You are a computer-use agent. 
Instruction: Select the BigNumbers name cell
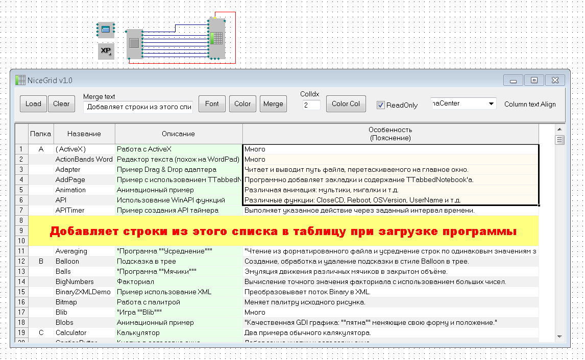coord(84,282)
